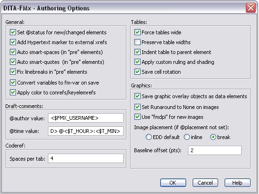Enable Preserve table widths checkbox
Viewport: 259px width, 194px height.
137,42
